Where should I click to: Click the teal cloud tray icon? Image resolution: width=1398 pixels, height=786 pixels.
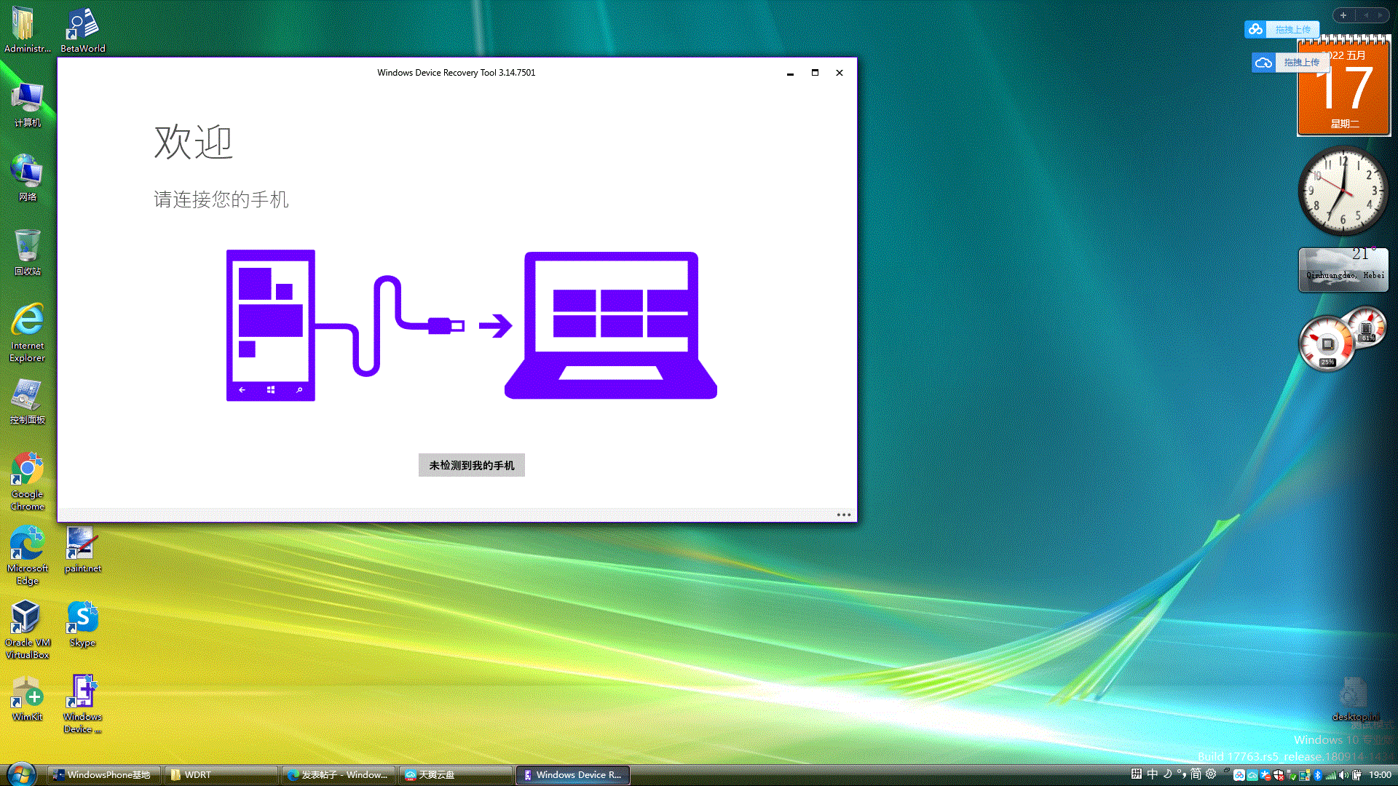click(x=1252, y=776)
